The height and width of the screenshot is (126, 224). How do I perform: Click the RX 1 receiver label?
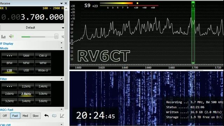3,8
